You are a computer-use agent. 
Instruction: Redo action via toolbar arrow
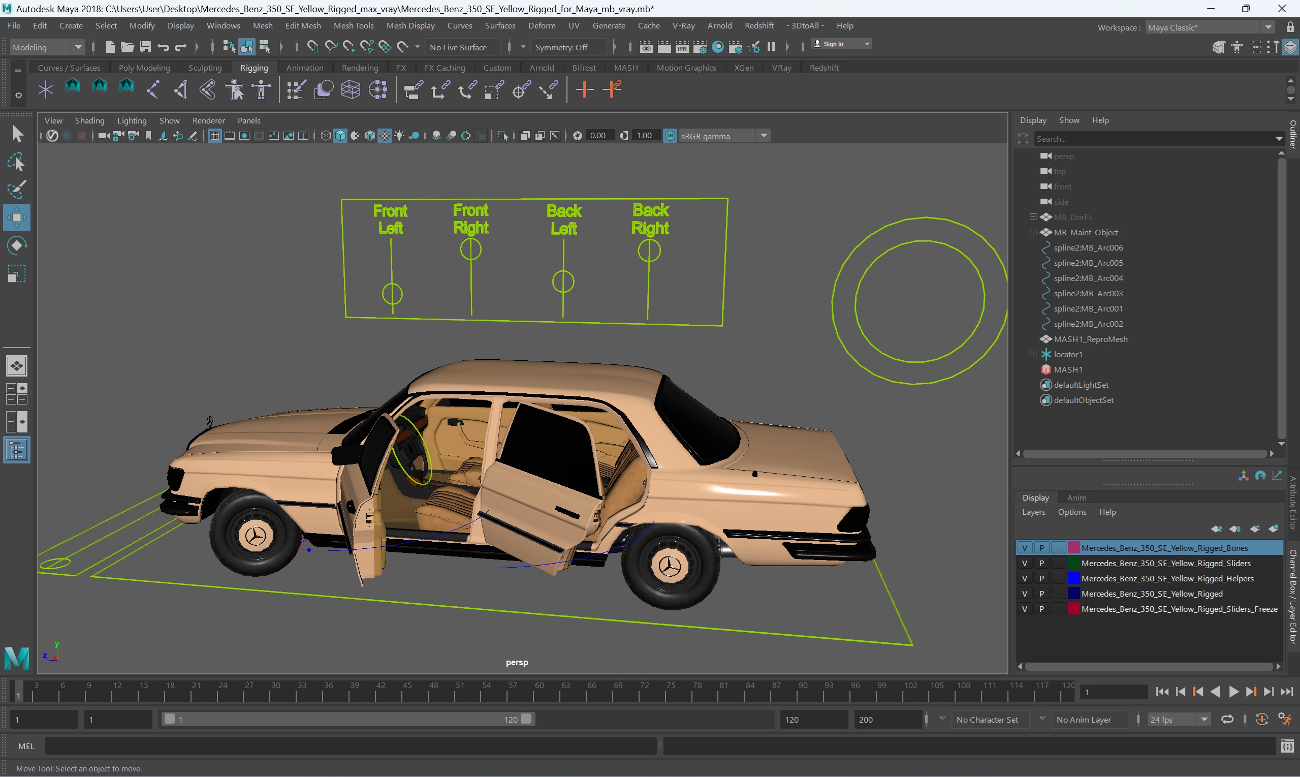click(180, 47)
